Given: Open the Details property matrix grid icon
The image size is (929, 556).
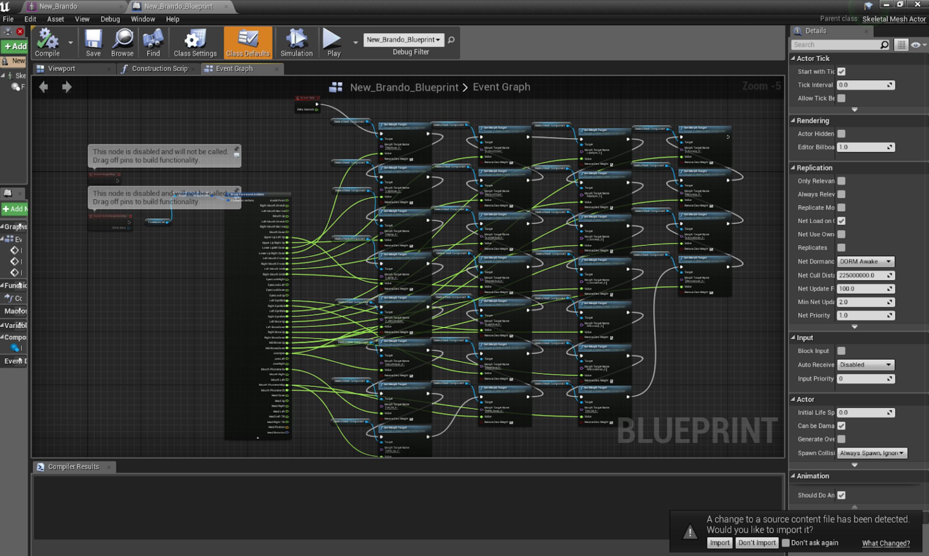Looking at the screenshot, I should 901,45.
